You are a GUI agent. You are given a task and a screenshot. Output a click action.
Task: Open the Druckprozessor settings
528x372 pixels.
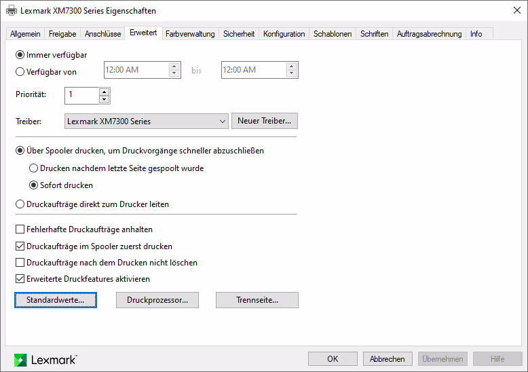coord(157,300)
